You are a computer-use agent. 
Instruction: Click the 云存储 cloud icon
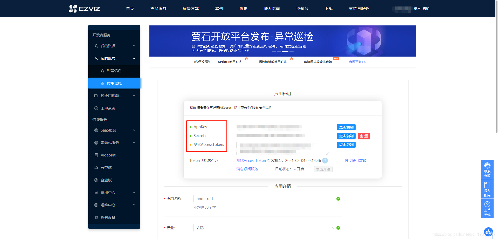point(96,168)
